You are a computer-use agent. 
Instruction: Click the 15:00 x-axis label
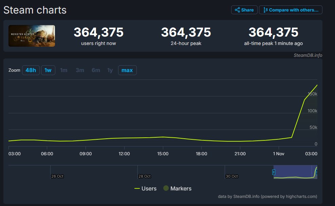pyautogui.click(x=163, y=154)
